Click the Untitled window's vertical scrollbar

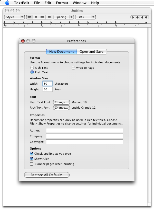click(149, 115)
